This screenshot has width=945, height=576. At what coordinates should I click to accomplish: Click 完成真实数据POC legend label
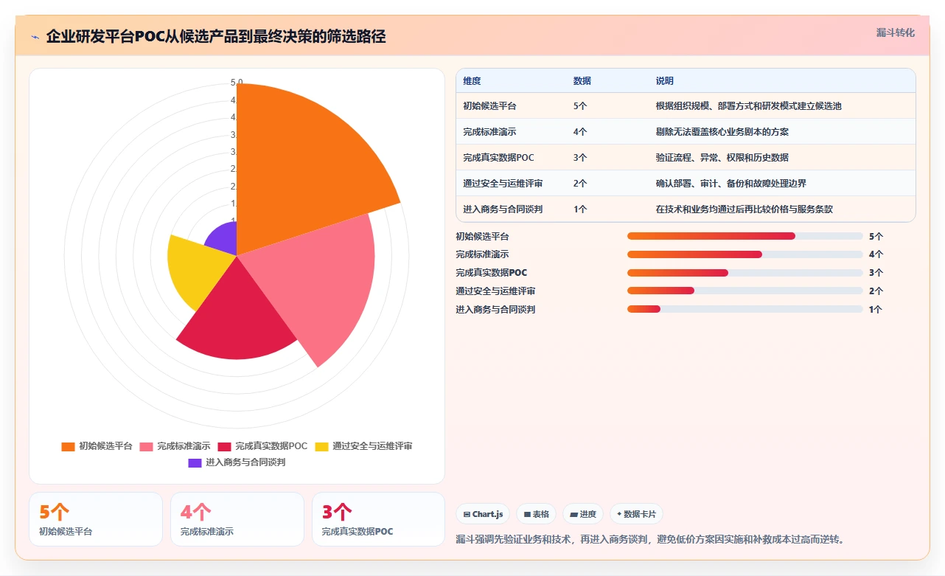pyautogui.click(x=271, y=446)
